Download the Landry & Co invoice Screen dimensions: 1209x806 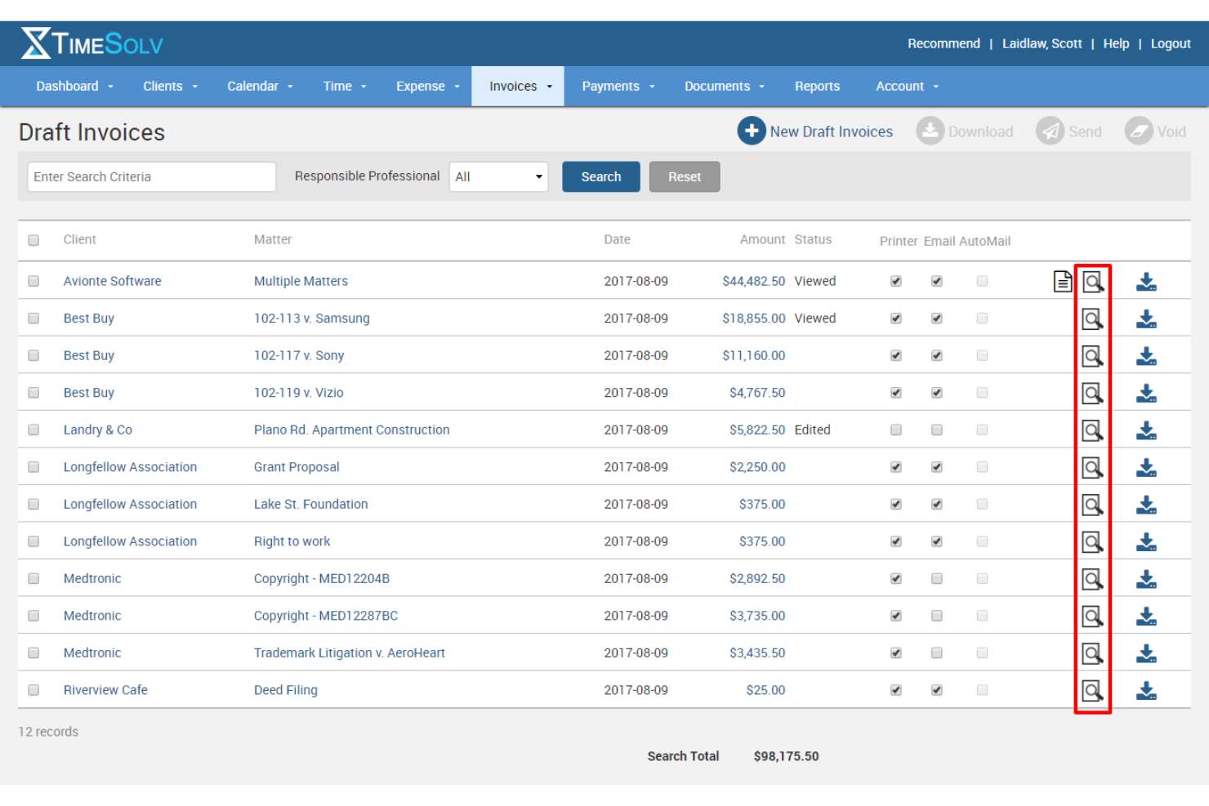[1147, 430]
